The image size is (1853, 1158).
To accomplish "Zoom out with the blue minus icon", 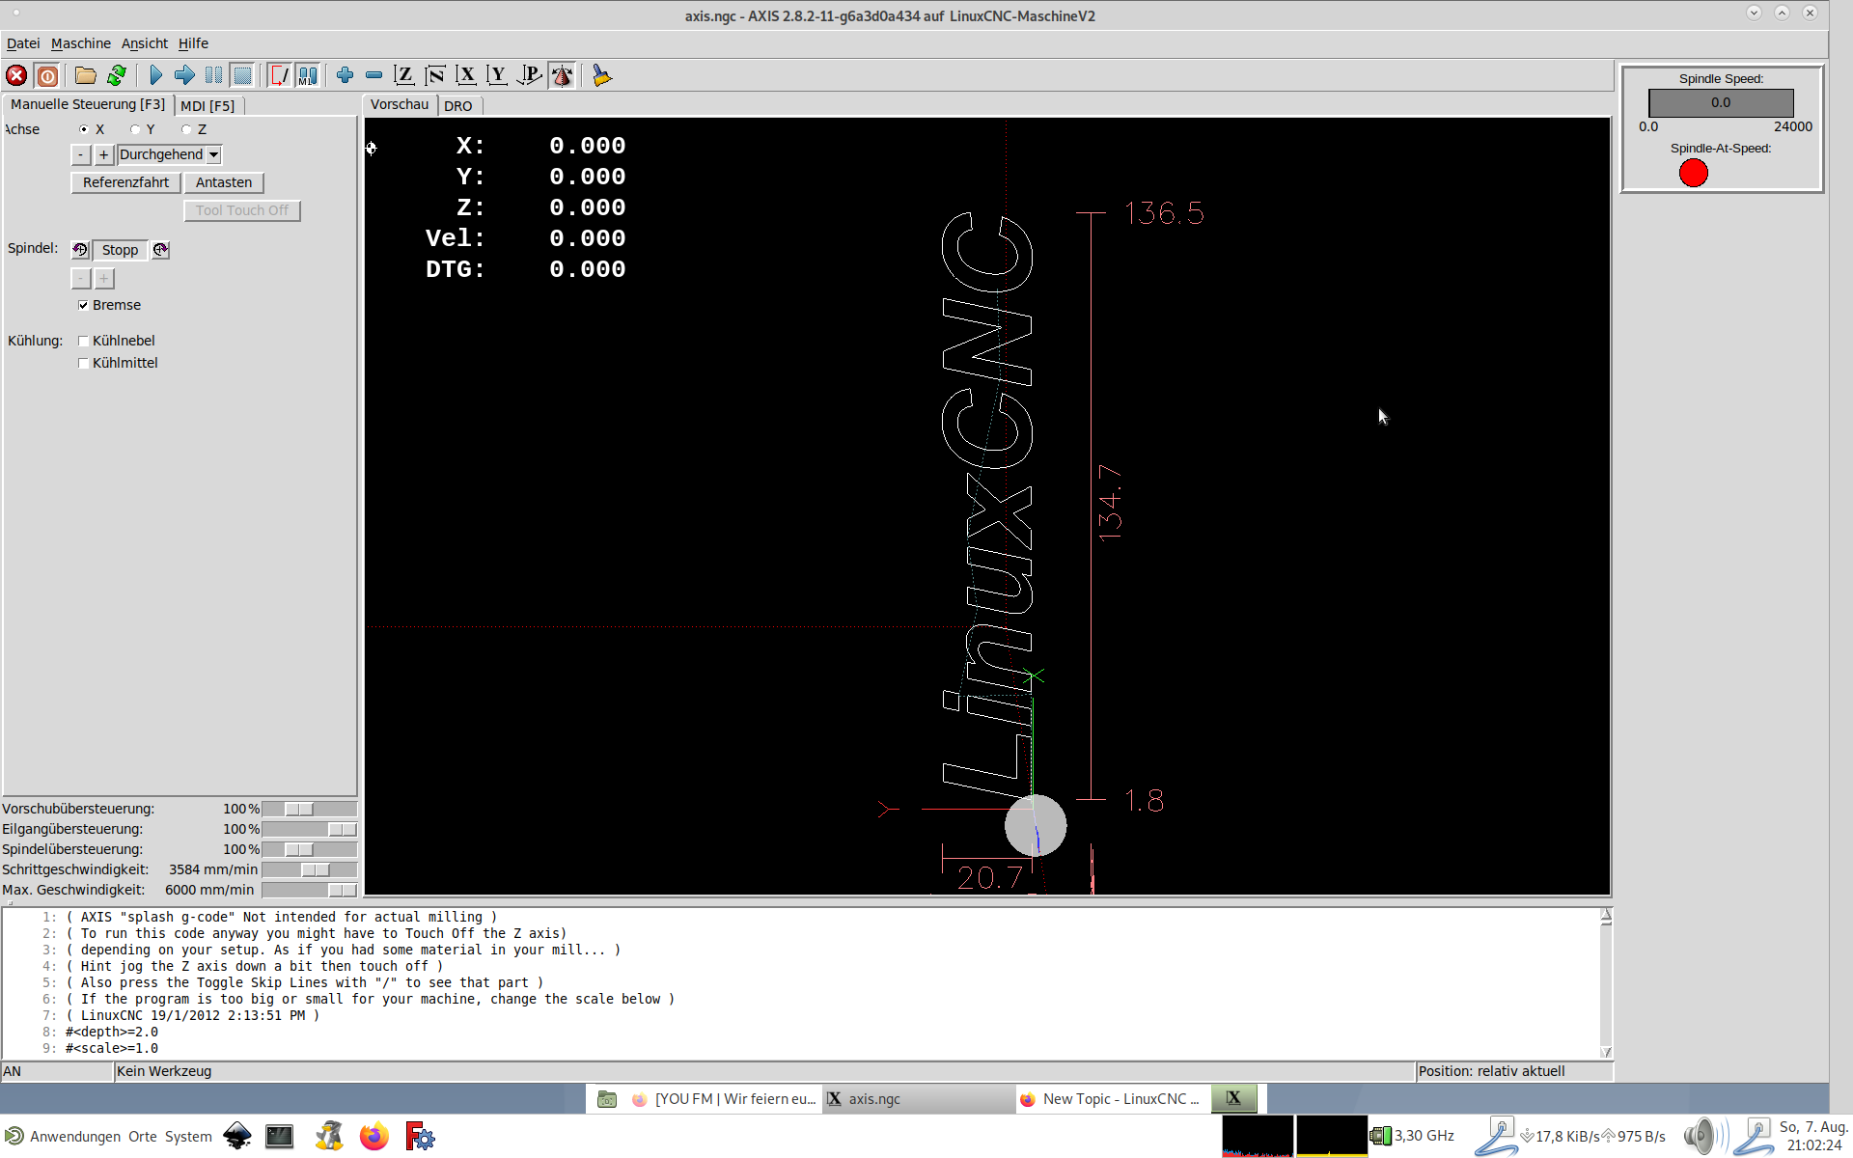I will point(374,75).
